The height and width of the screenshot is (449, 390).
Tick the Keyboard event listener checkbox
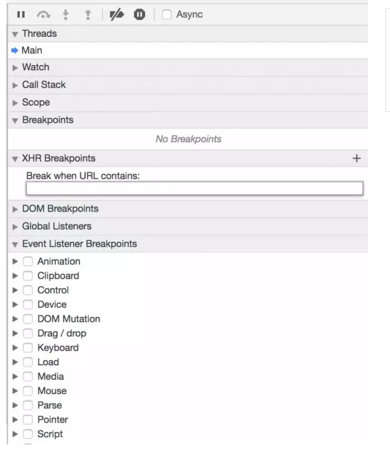pyautogui.click(x=28, y=348)
